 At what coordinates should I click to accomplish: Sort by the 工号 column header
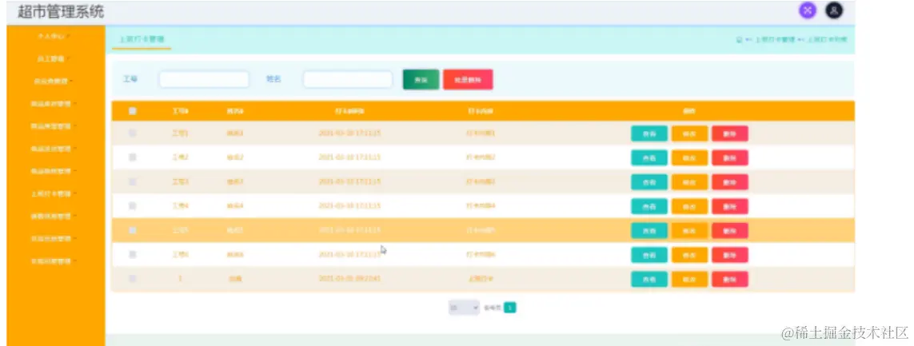pyautogui.click(x=180, y=111)
